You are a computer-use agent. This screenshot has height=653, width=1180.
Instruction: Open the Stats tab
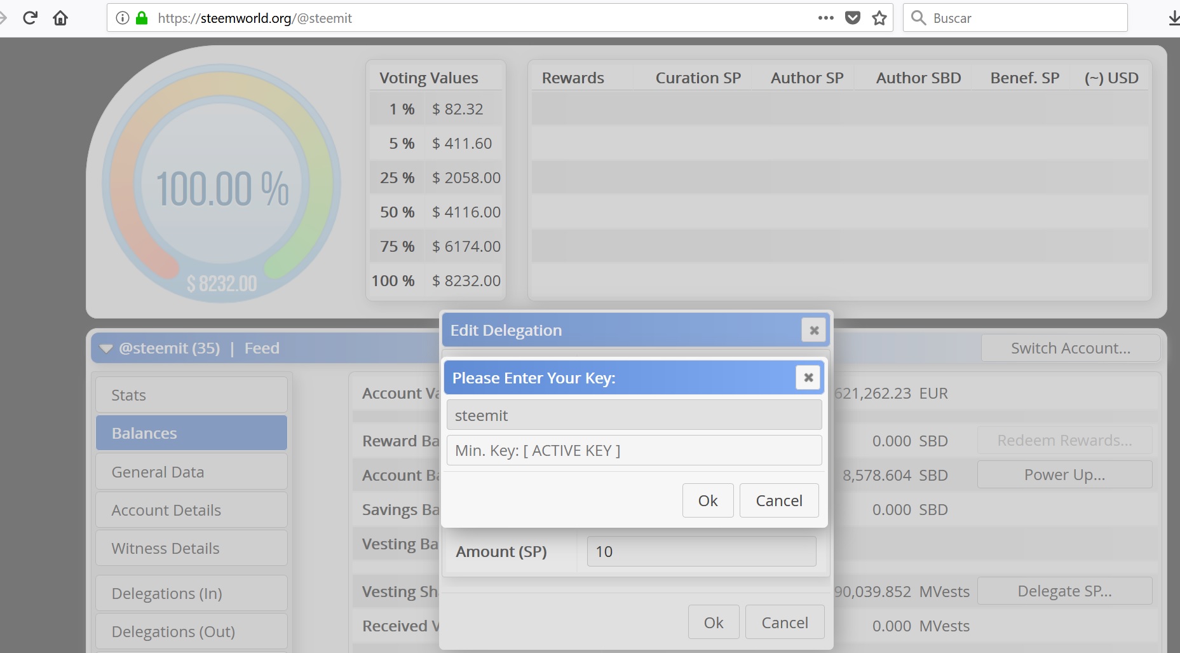click(191, 395)
